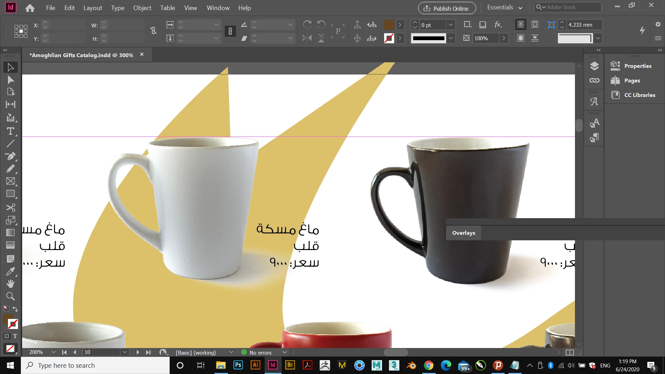
Task: Select the Eyedropper tool
Action: tap(10, 271)
